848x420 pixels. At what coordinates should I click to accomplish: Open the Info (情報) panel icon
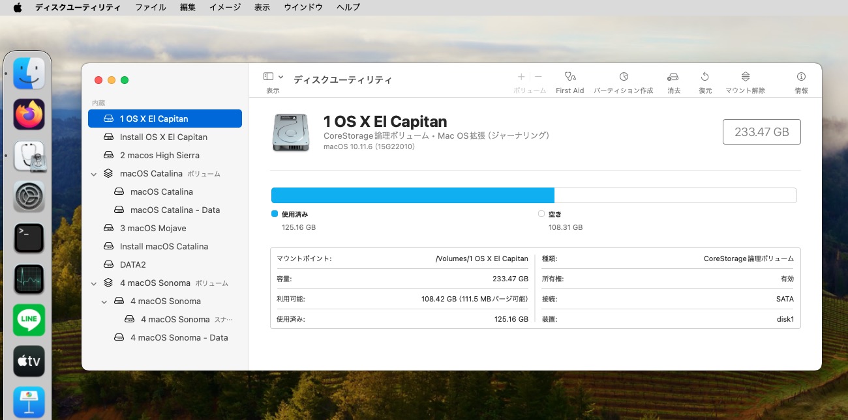click(x=801, y=77)
